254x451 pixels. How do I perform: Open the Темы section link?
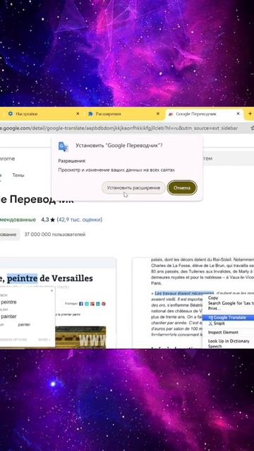click(x=18, y=175)
